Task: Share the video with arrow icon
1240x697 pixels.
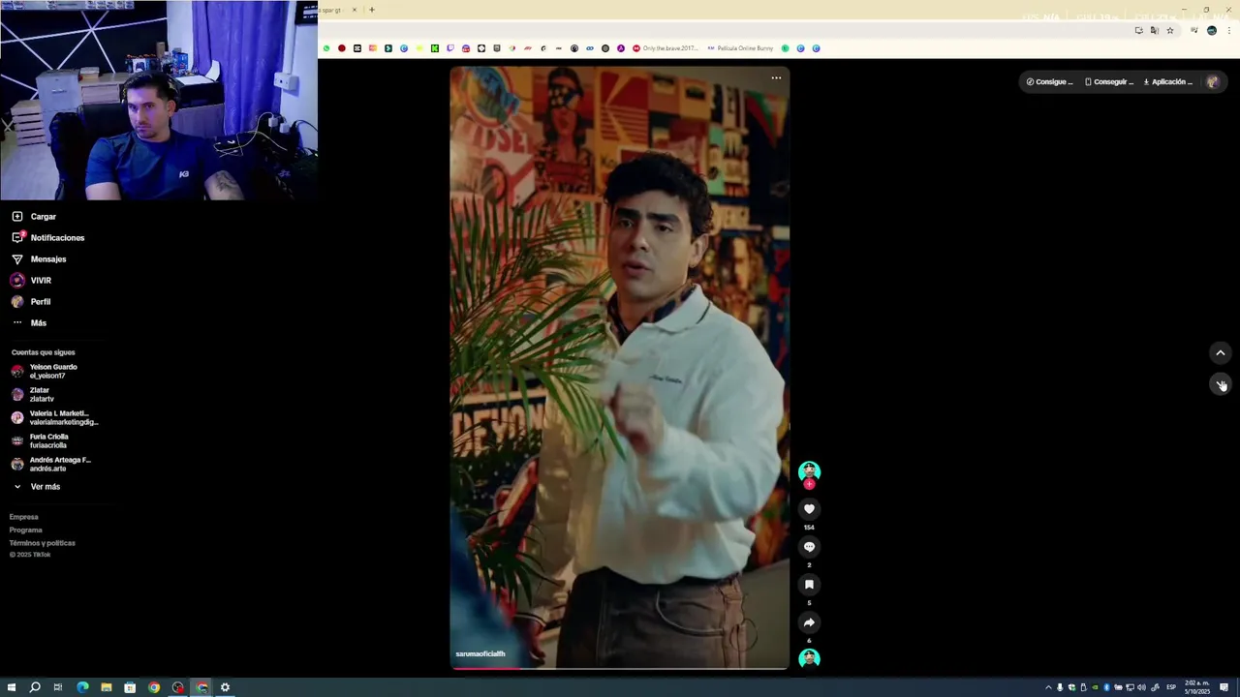Action: 809,622
